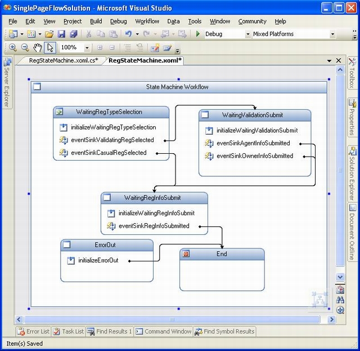360x351 pixels.
Task: Open the File menu
Action: (x=13, y=21)
